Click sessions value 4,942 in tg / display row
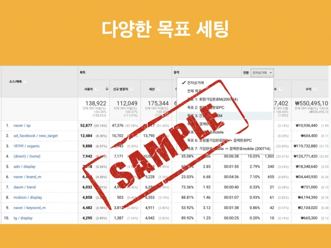331x248 pixels. [x=150, y=218]
